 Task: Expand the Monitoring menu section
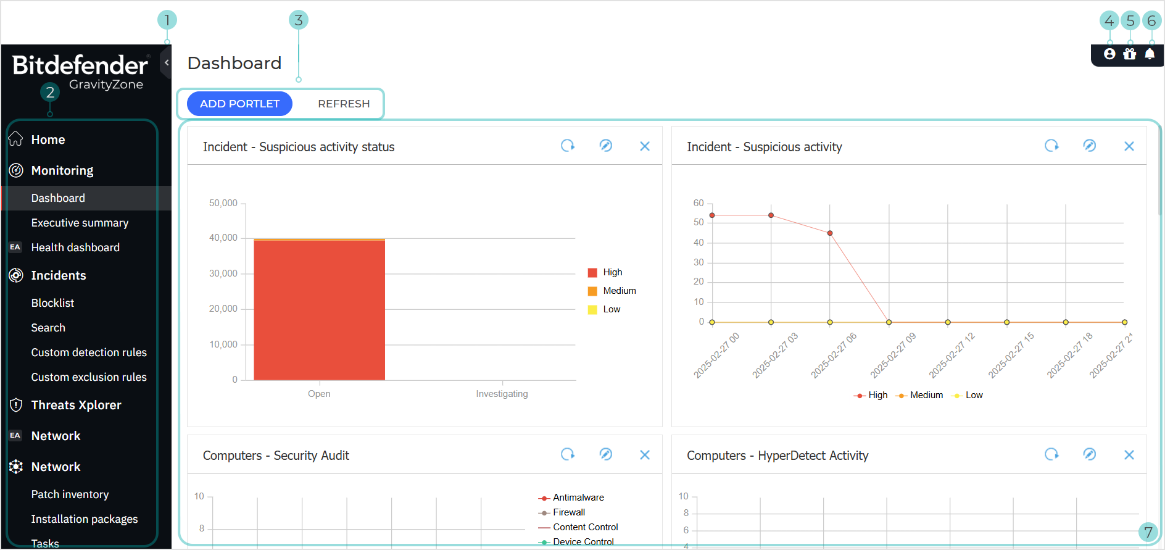(62, 170)
